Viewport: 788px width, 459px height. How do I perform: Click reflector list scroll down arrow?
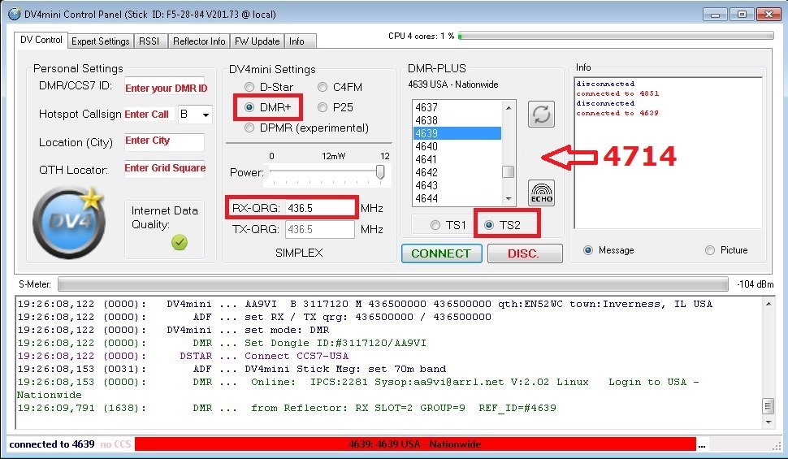point(509,199)
